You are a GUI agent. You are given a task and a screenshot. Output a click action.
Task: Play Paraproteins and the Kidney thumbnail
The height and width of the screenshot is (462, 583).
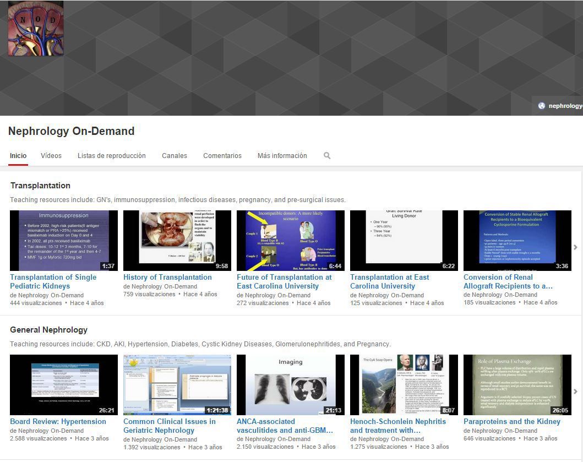click(x=517, y=384)
